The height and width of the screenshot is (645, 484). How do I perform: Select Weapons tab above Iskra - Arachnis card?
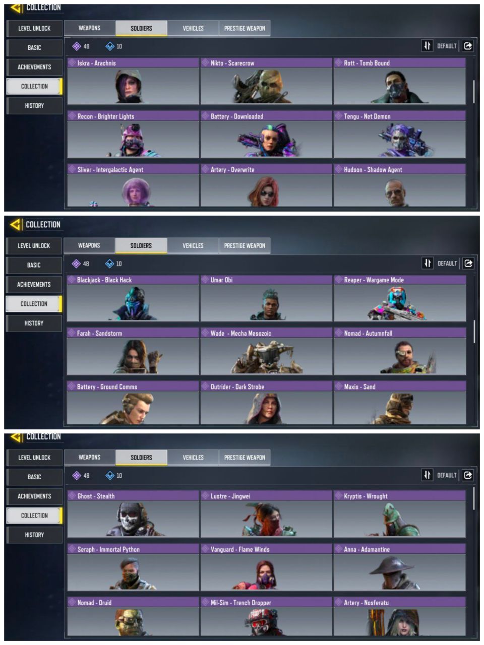pyautogui.click(x=90, y=28)
